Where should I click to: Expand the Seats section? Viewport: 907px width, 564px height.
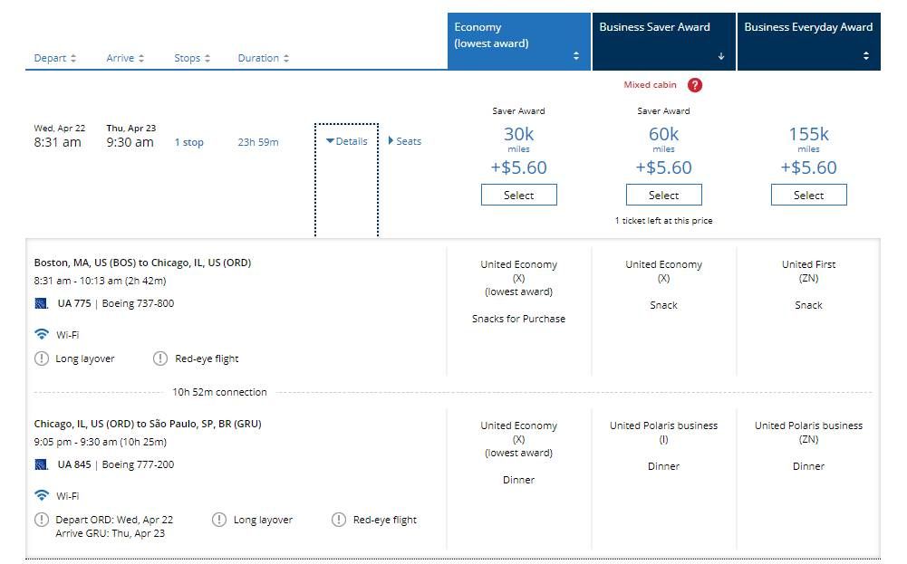point(405,141)
